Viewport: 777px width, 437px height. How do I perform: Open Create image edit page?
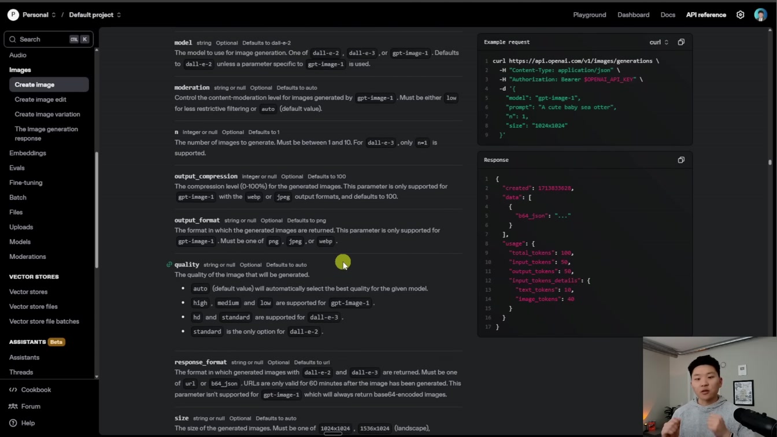coord(40,99)
